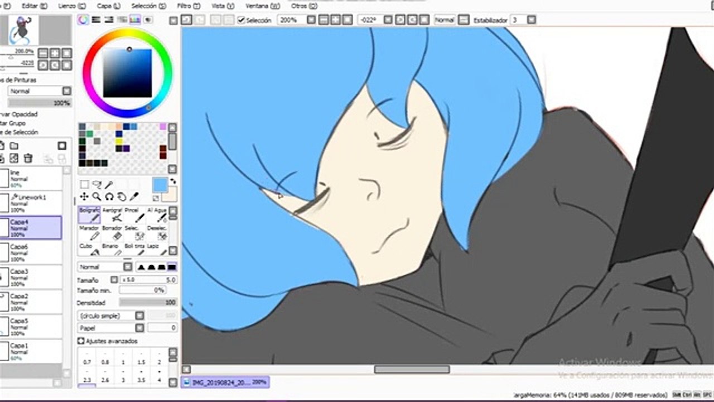
Task: Open the brush mode Normal dropdown
Action: point(105,267)
